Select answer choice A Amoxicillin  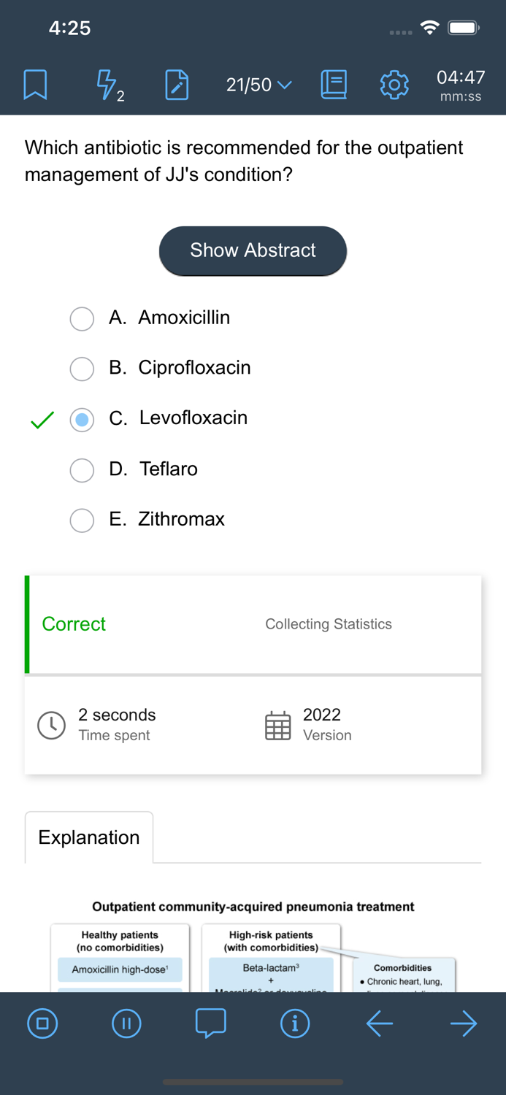tap(82, 319)
